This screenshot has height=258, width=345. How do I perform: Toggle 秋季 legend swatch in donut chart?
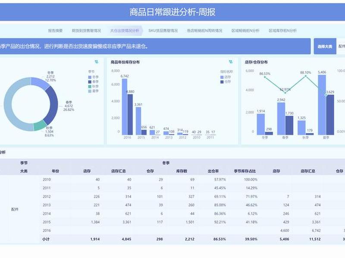(90, 86)
